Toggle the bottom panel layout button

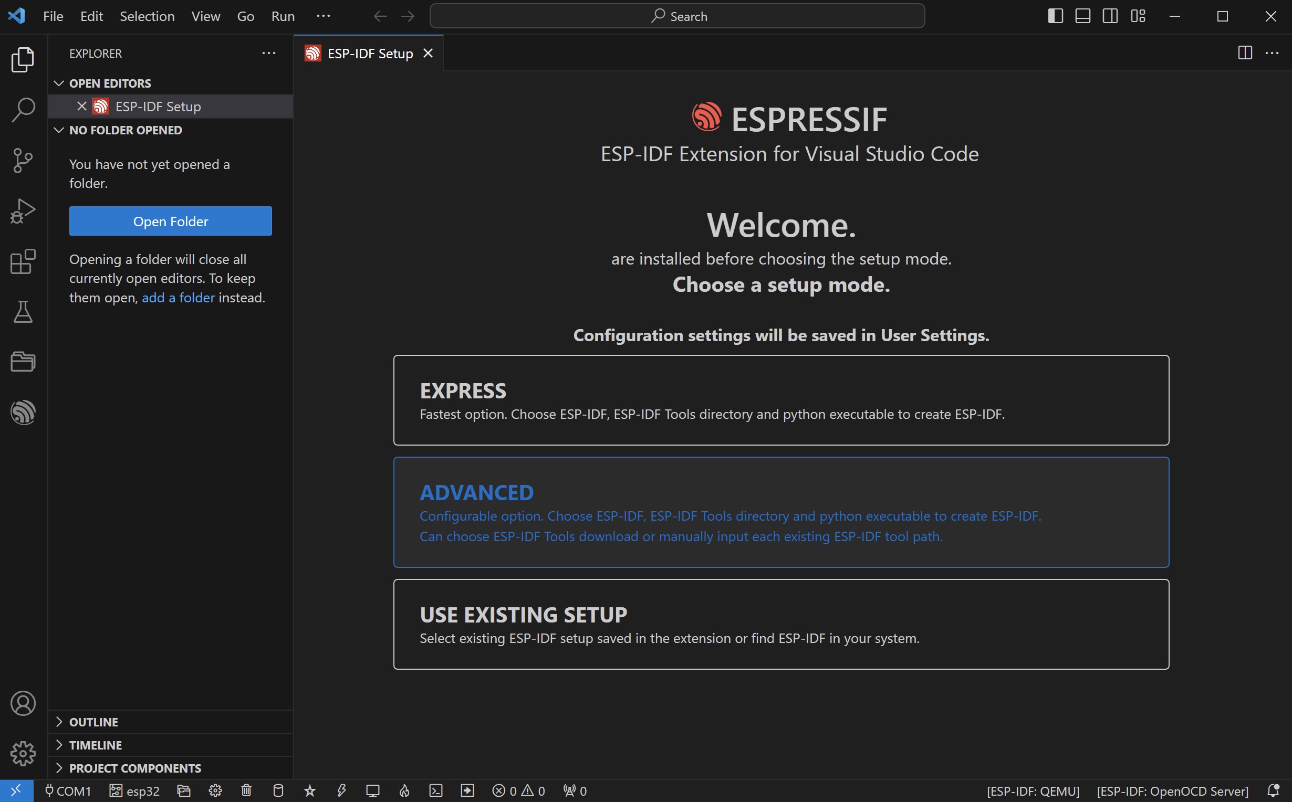[x=1083, y=16]
